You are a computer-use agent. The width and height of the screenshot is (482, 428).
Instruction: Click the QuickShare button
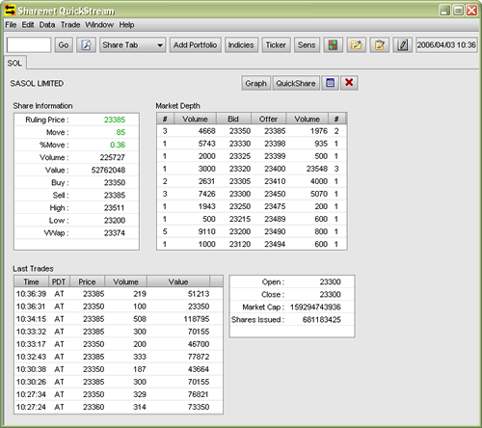[x=296, y=83]
